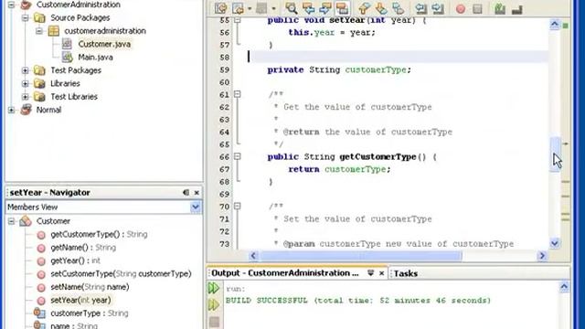The width and height of the screenshot is (585, 329).
Task: Select the Test Libraries tree row
Action: 74,97
